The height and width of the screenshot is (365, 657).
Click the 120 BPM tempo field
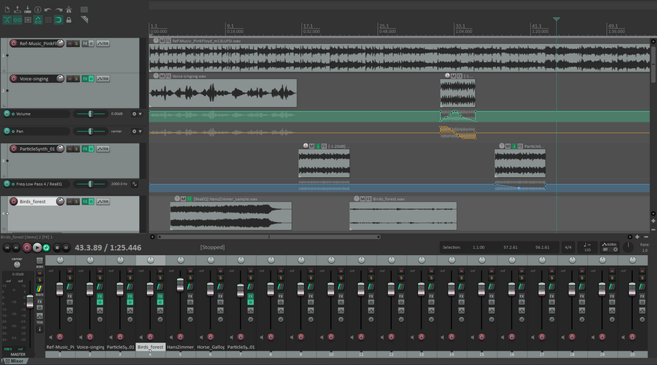click(x=587, y=247)
